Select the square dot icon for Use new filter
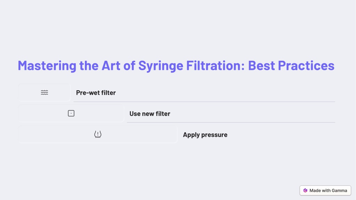356x200 pixels. (x=71, y=113)
